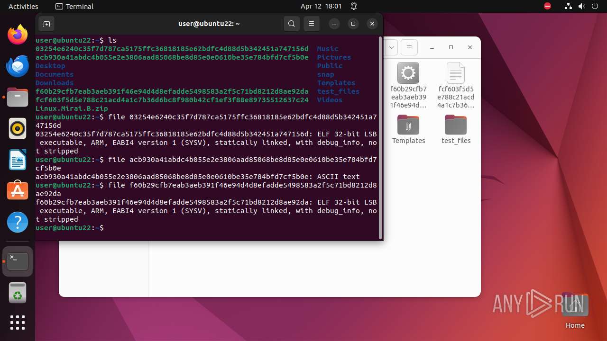Click the Music directory in ls output
607x341 pixels.
pyautogui.click(x=328, y=49)
